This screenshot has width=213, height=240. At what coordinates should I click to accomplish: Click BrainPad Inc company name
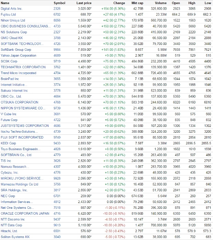coord(10,79)
